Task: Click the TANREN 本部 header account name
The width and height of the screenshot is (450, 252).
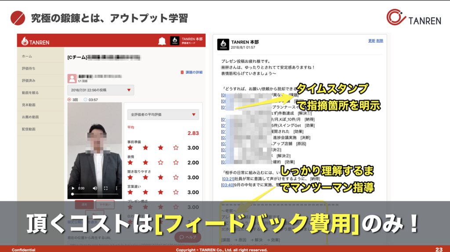Action: [x=192, y=39]
